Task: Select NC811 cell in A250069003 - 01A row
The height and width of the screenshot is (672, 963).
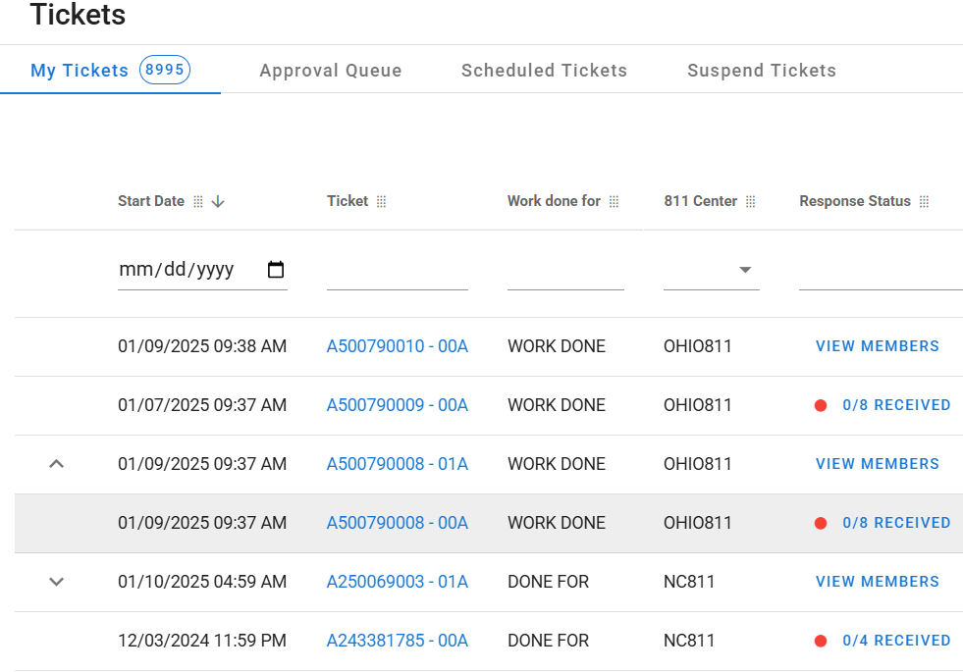Action: click(x=689, y=583)
